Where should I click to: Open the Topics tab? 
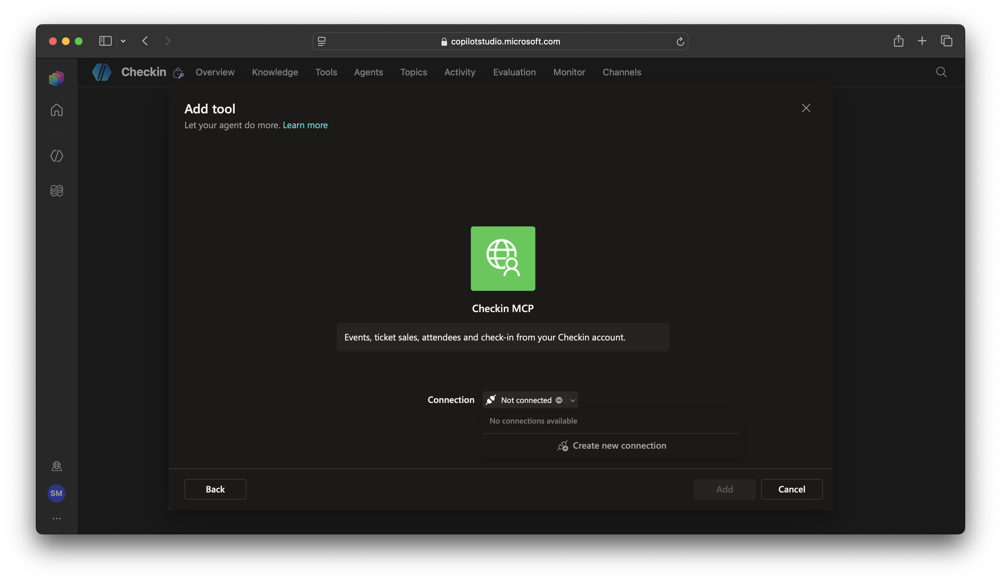(413, 72)
